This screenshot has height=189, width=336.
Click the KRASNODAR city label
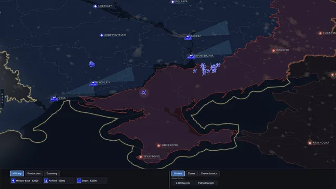point(321,143)
